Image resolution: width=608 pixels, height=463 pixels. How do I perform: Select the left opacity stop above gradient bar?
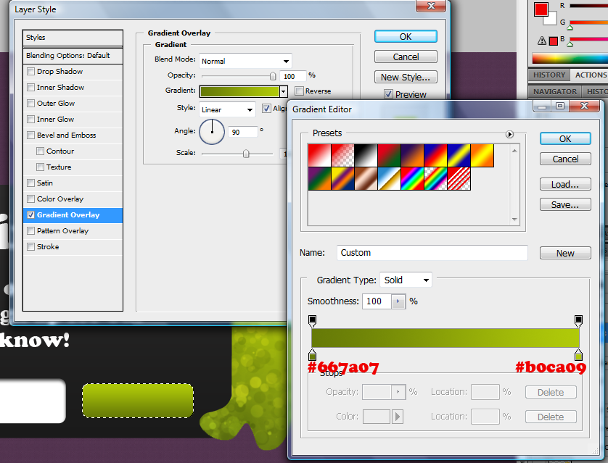[312, 321]
